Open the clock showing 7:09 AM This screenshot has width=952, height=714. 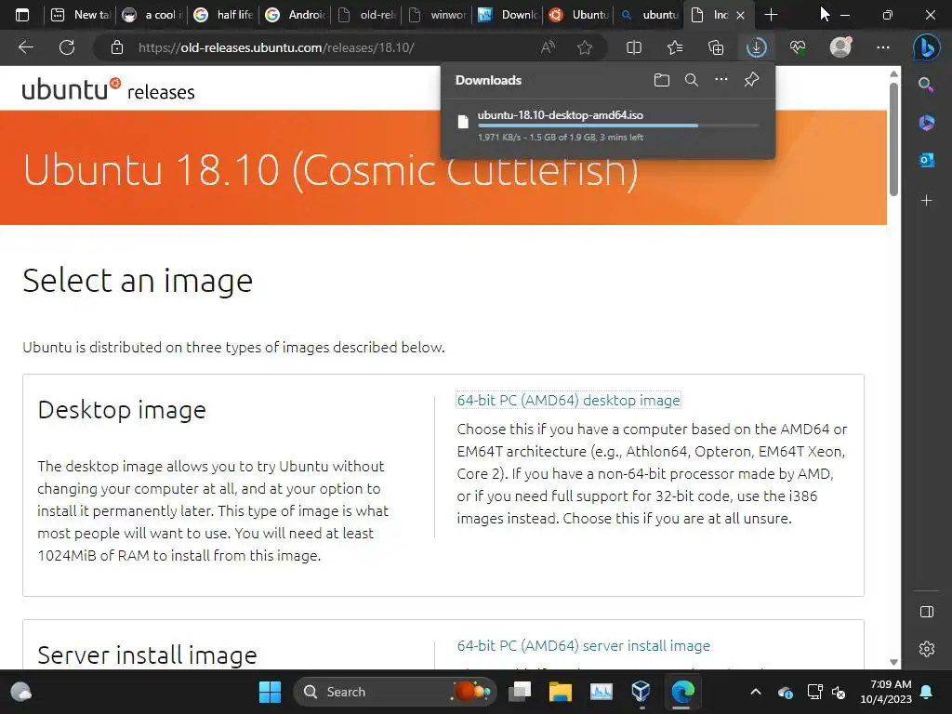pyautogui.click(x=886, y=692)
